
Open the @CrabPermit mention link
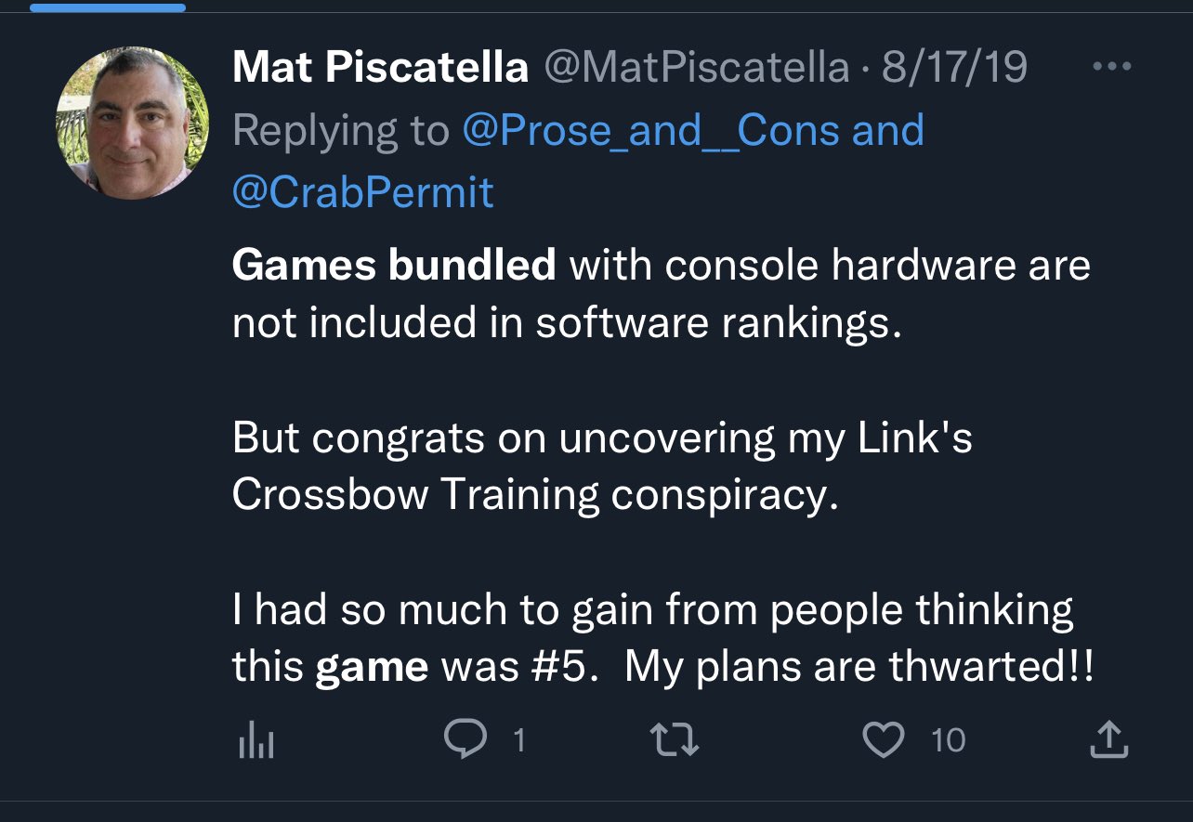tap(363, 192)
